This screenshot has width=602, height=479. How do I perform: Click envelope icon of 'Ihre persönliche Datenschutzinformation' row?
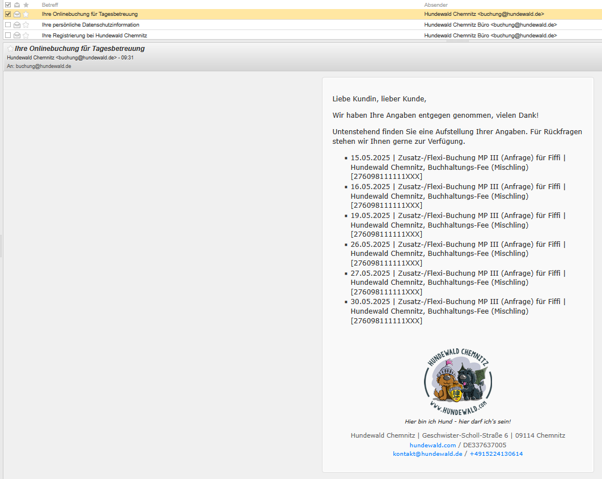pyautogui.click(x=17, y=24)
